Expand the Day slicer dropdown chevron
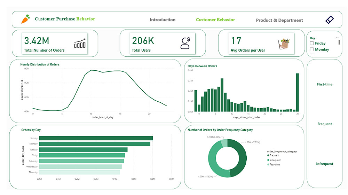The image size is (348, 195). click(337, 38)
